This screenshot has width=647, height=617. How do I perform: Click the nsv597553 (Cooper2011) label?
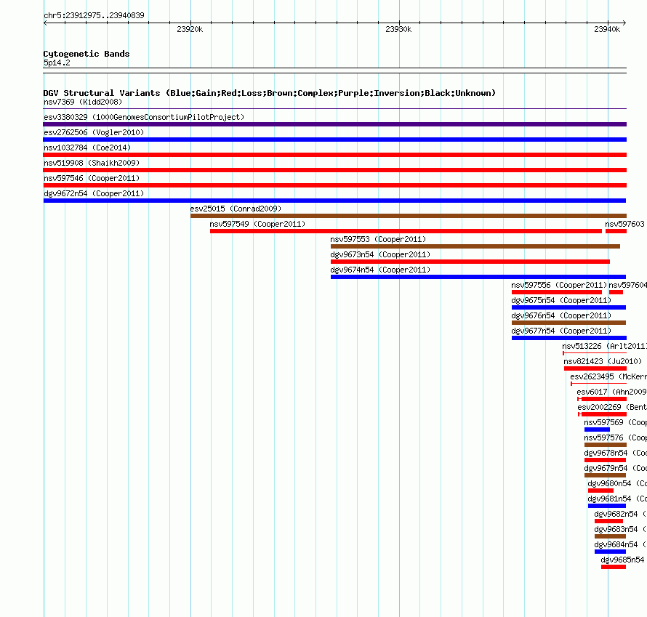(378, 239)
